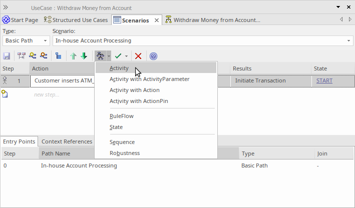This screenshot has width=355, height=208.
Task: Open the dropdown arrow beside the green checkmark
Action: (x=126, y=56)
